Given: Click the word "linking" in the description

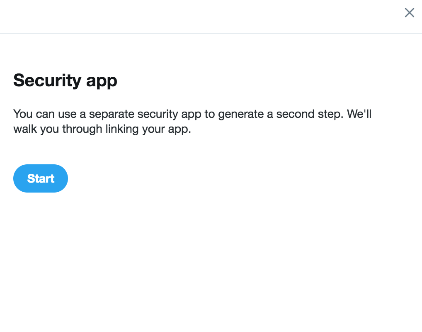Looking at the screenshot, I should tap(122, 129).
